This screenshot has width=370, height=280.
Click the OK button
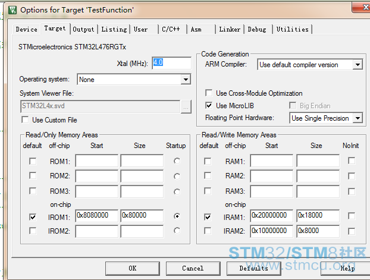point(133,268)
